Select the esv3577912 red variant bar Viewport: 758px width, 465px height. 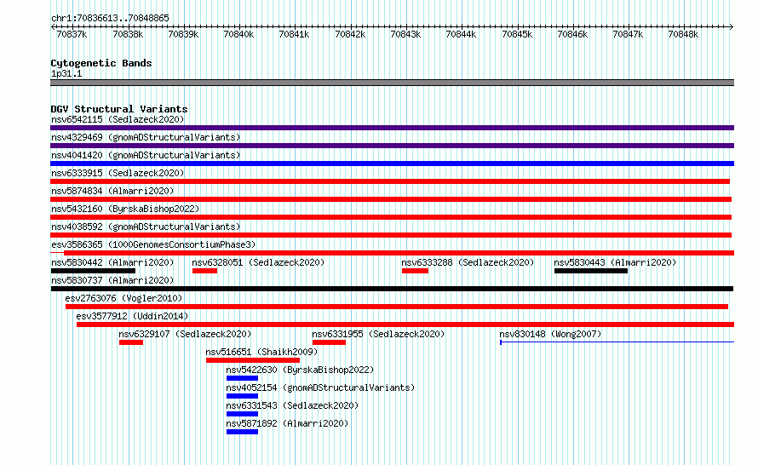point(405,324)
